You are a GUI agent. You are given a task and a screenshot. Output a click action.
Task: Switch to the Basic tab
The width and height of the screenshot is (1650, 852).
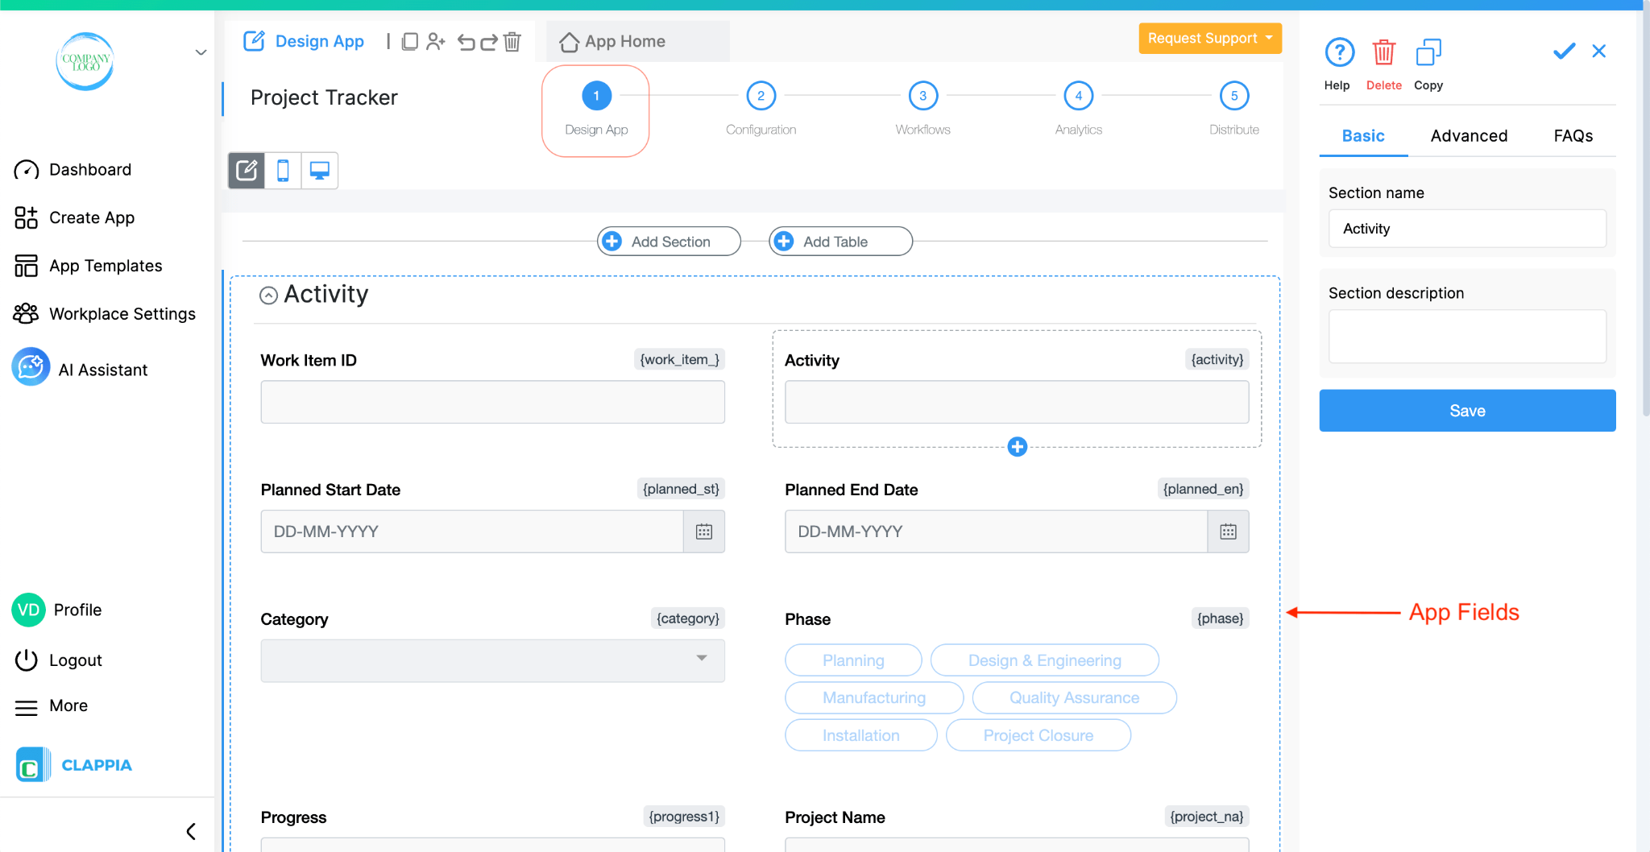coord(1363,136)
